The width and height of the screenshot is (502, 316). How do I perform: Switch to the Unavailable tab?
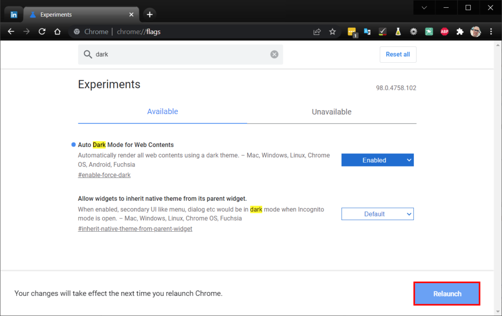tap(332, 112)
